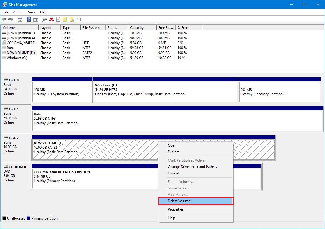The height and width of the screenshot is (229, 325).
Task: Open the View menu
Action: tap(32, 12)
